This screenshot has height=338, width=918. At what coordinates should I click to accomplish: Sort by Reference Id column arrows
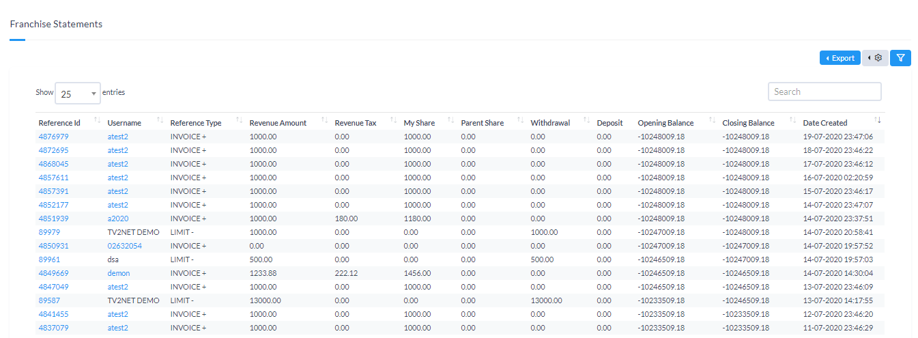coord(97,121)
